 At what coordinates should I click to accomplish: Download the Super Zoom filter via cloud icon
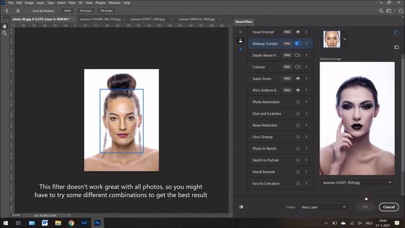298,79
